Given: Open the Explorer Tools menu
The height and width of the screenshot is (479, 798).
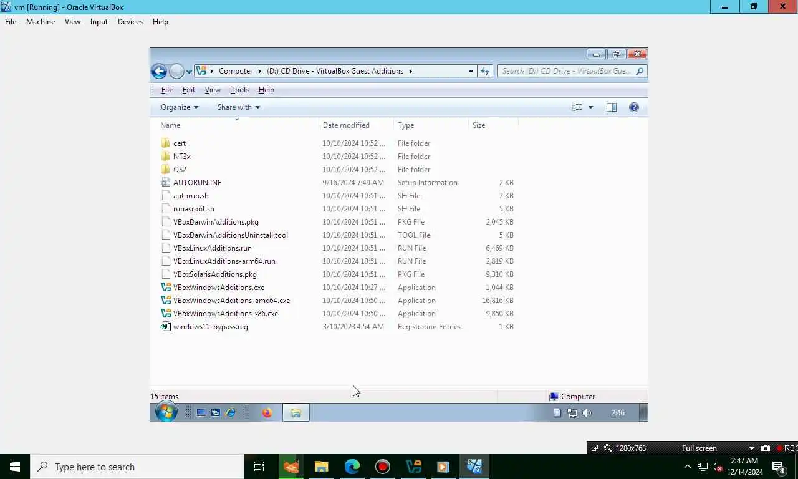Looking at the screenshot, I should (x=239, y=90).
